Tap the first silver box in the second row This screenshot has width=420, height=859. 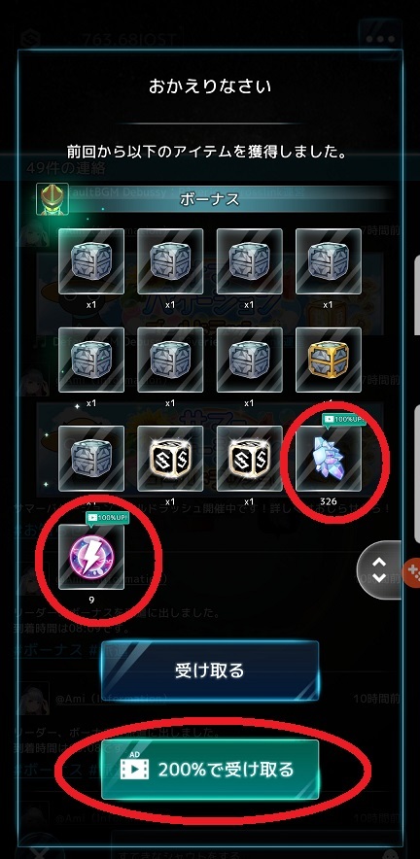click(x=91, y=360)
